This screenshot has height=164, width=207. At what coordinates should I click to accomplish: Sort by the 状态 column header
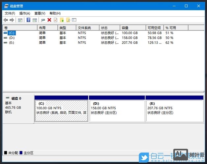[110, 28]
